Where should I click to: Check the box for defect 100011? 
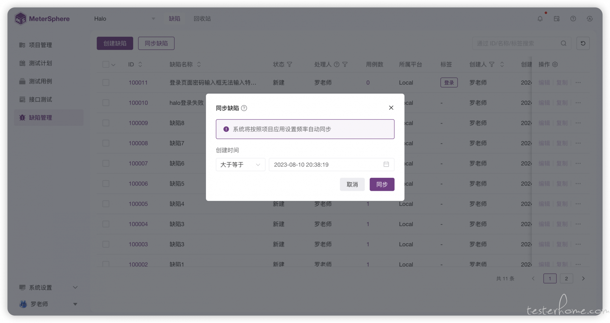point(106,82)
